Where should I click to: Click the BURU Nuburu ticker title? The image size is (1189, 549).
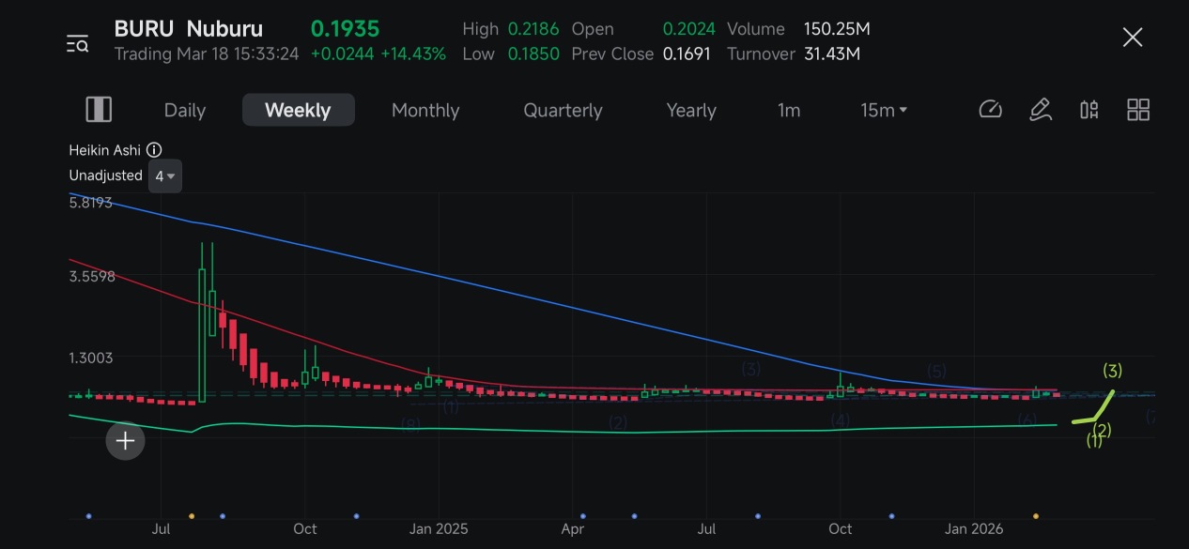189,29
